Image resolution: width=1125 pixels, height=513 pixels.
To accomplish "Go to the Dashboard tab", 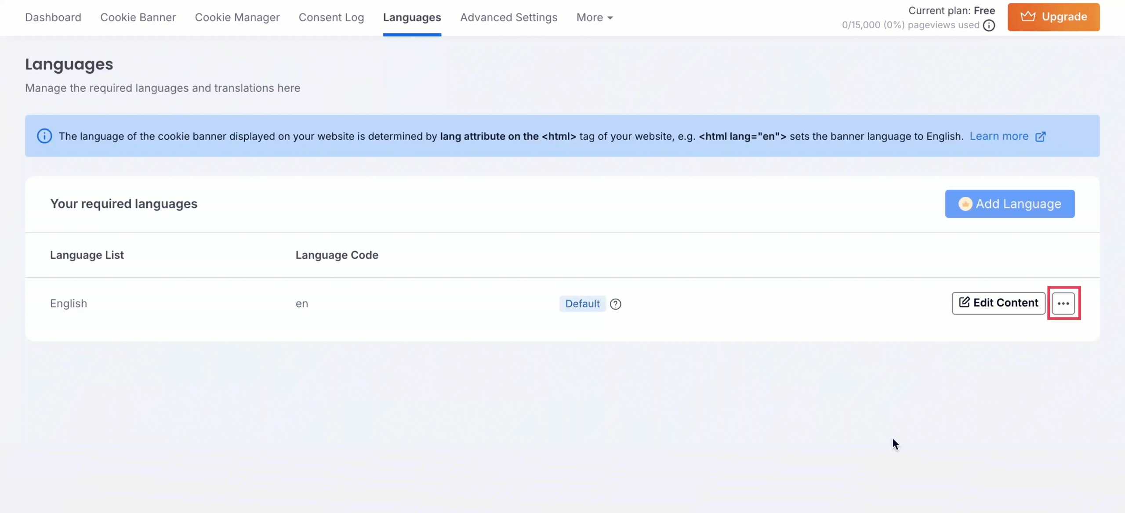I will (x=53, y=18).
